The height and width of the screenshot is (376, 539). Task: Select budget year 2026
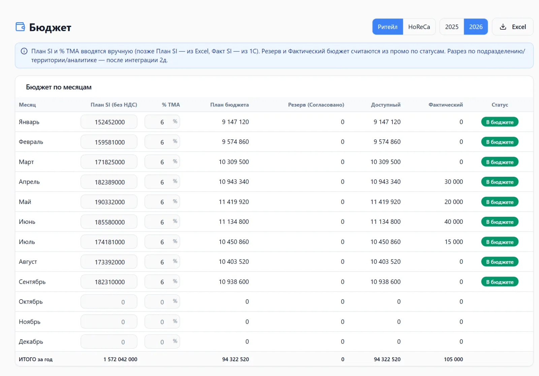pos(476,27)
